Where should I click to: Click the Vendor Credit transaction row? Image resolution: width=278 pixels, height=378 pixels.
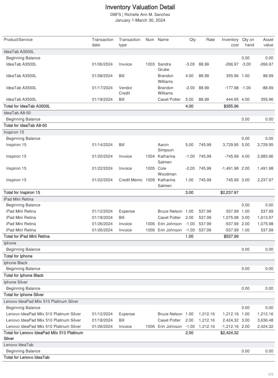click(x=139, y=91)
